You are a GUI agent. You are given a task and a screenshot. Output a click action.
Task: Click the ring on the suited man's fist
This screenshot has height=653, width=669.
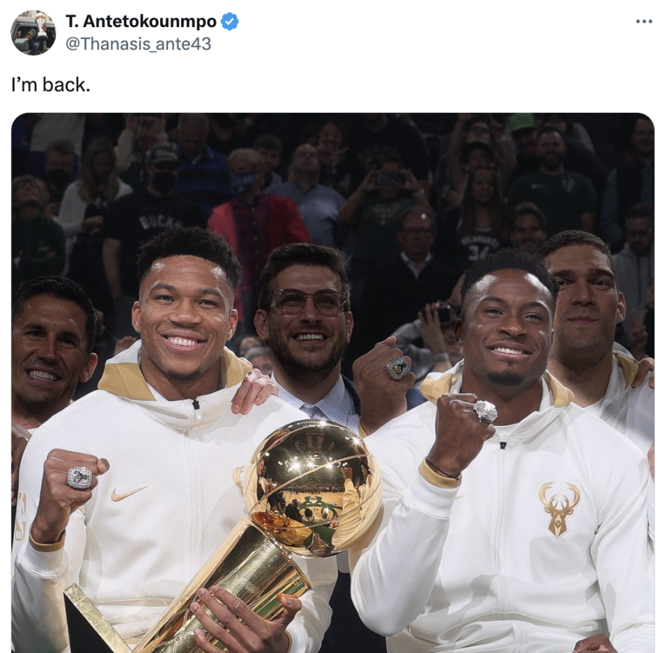[399, 368]
